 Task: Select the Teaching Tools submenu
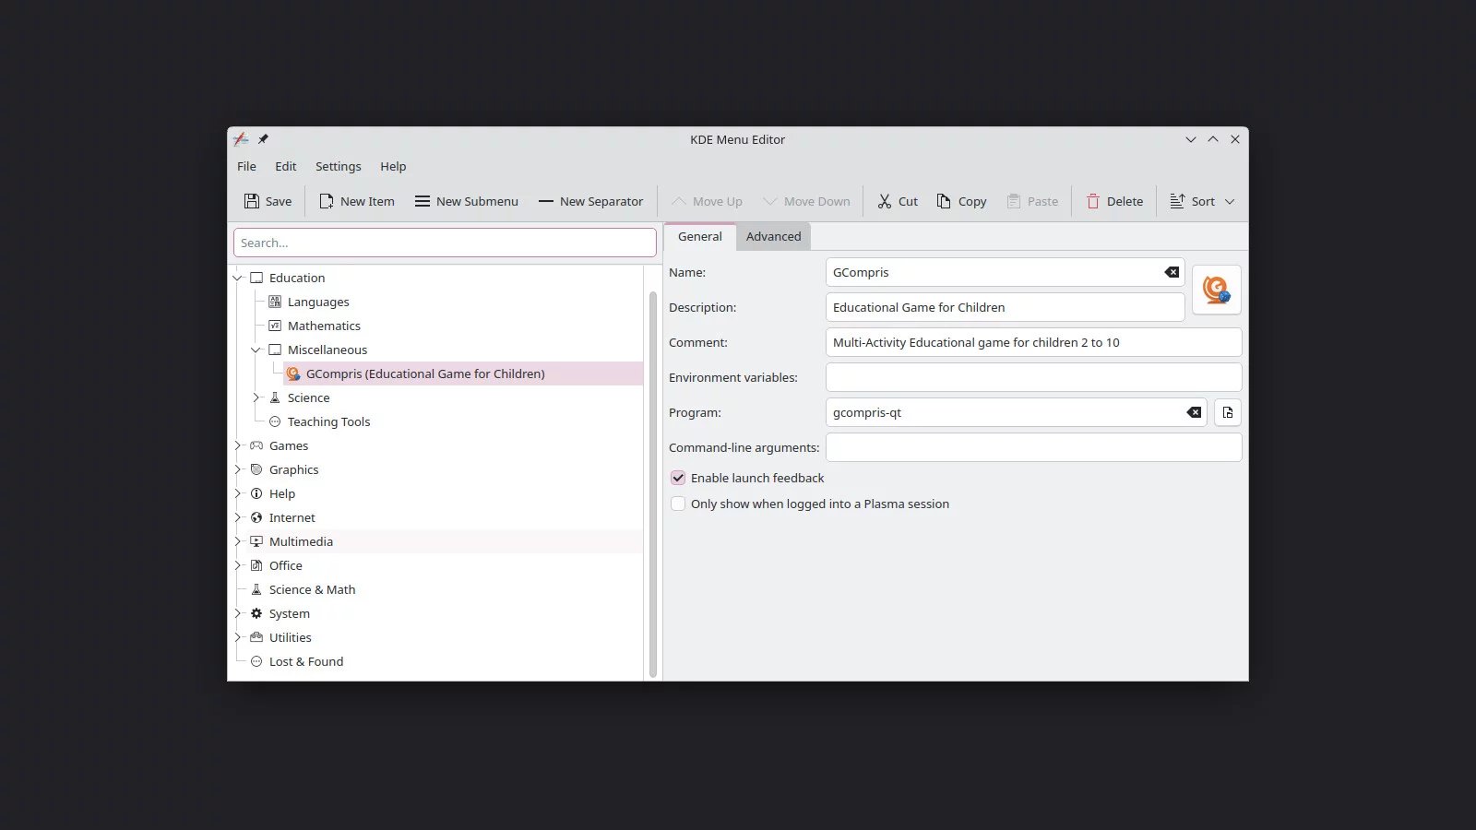click(x=328, y=421)
